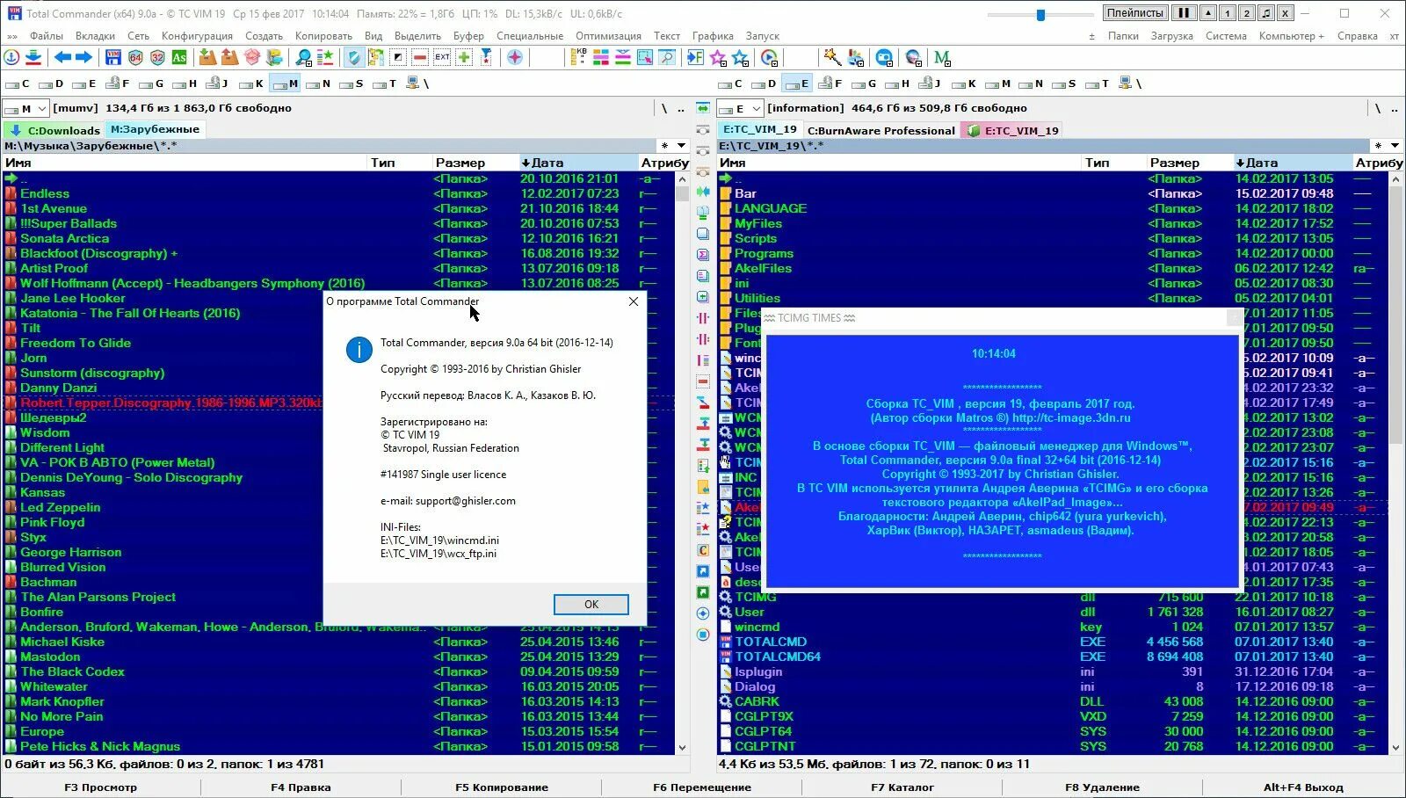Viewport: 1406px width, 798px height.
Task: Click the compass star toolbar icon
Action: (x=515, y=57)
